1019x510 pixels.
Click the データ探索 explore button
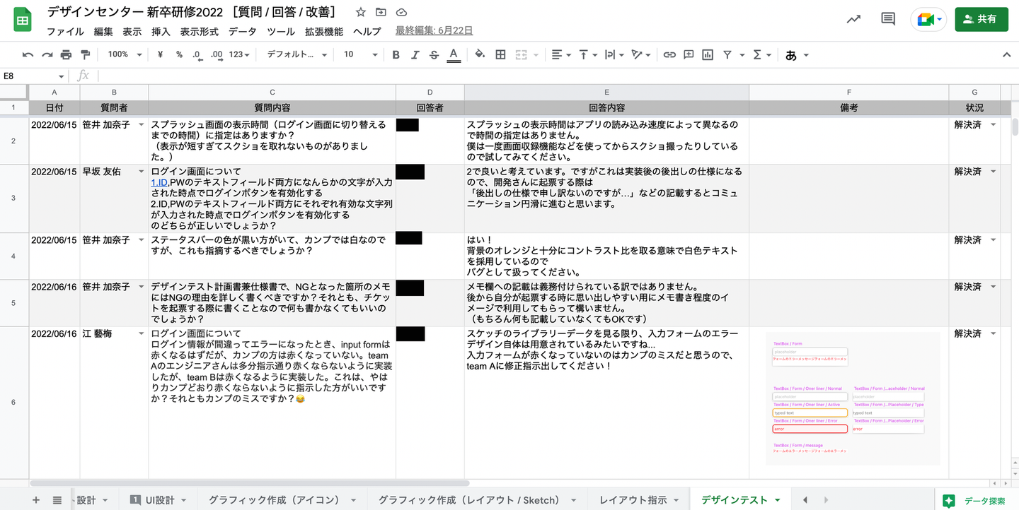point(977,500)
